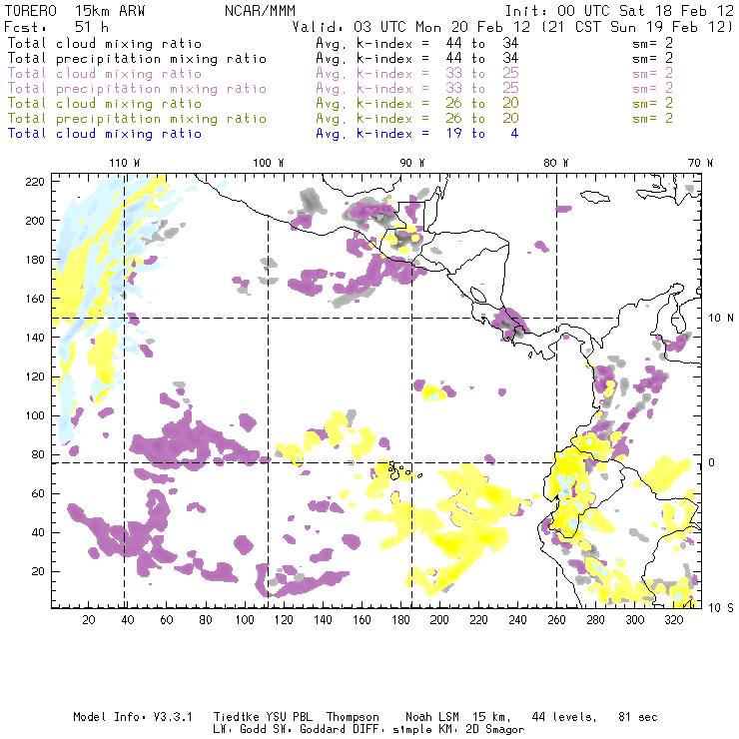
Task: Click the '(21 CST Sun 19 Feb 12)' local time text
Action: pos(637,27)
